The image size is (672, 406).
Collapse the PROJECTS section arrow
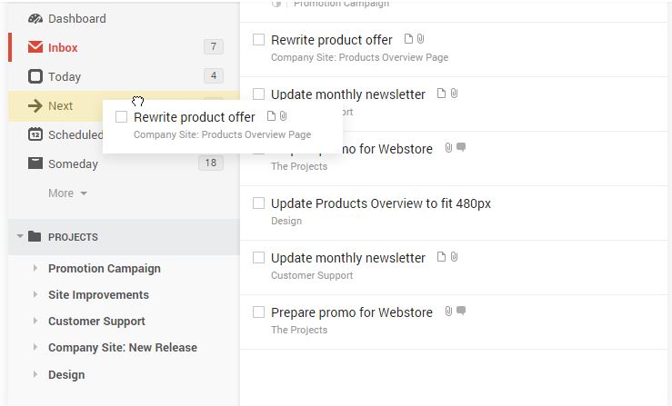pos(20,236)
